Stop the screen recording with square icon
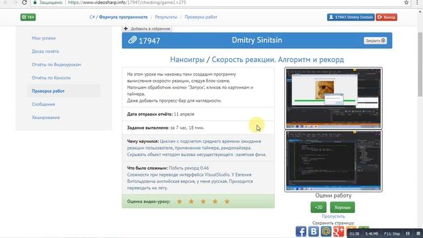 pyautogui.click(x=418, y=233)
